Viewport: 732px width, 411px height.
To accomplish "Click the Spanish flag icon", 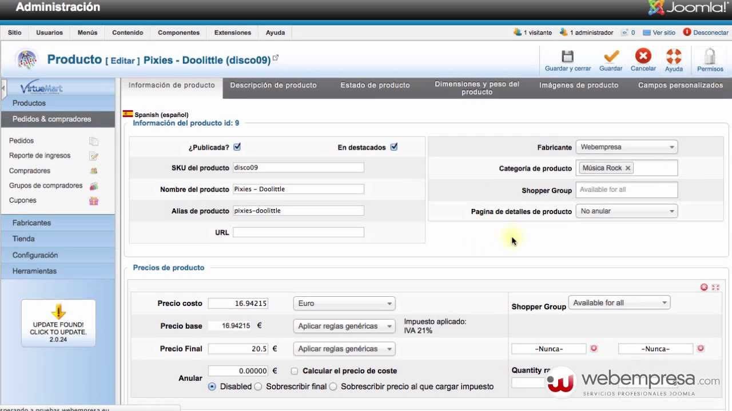I will (x=128, y=114).
